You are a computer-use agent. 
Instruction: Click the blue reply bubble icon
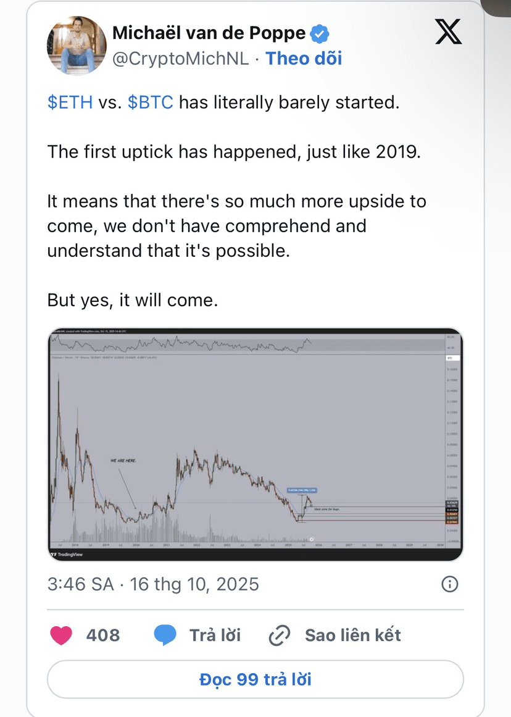point(165,635)
